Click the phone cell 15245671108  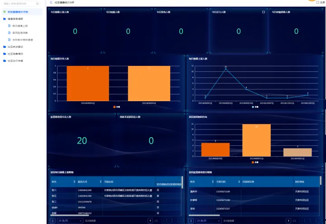(x=223, y=200)
